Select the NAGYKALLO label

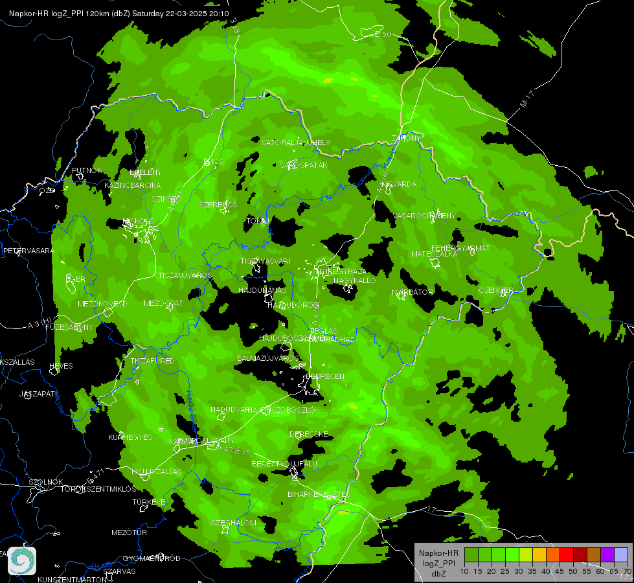(355, 280)
